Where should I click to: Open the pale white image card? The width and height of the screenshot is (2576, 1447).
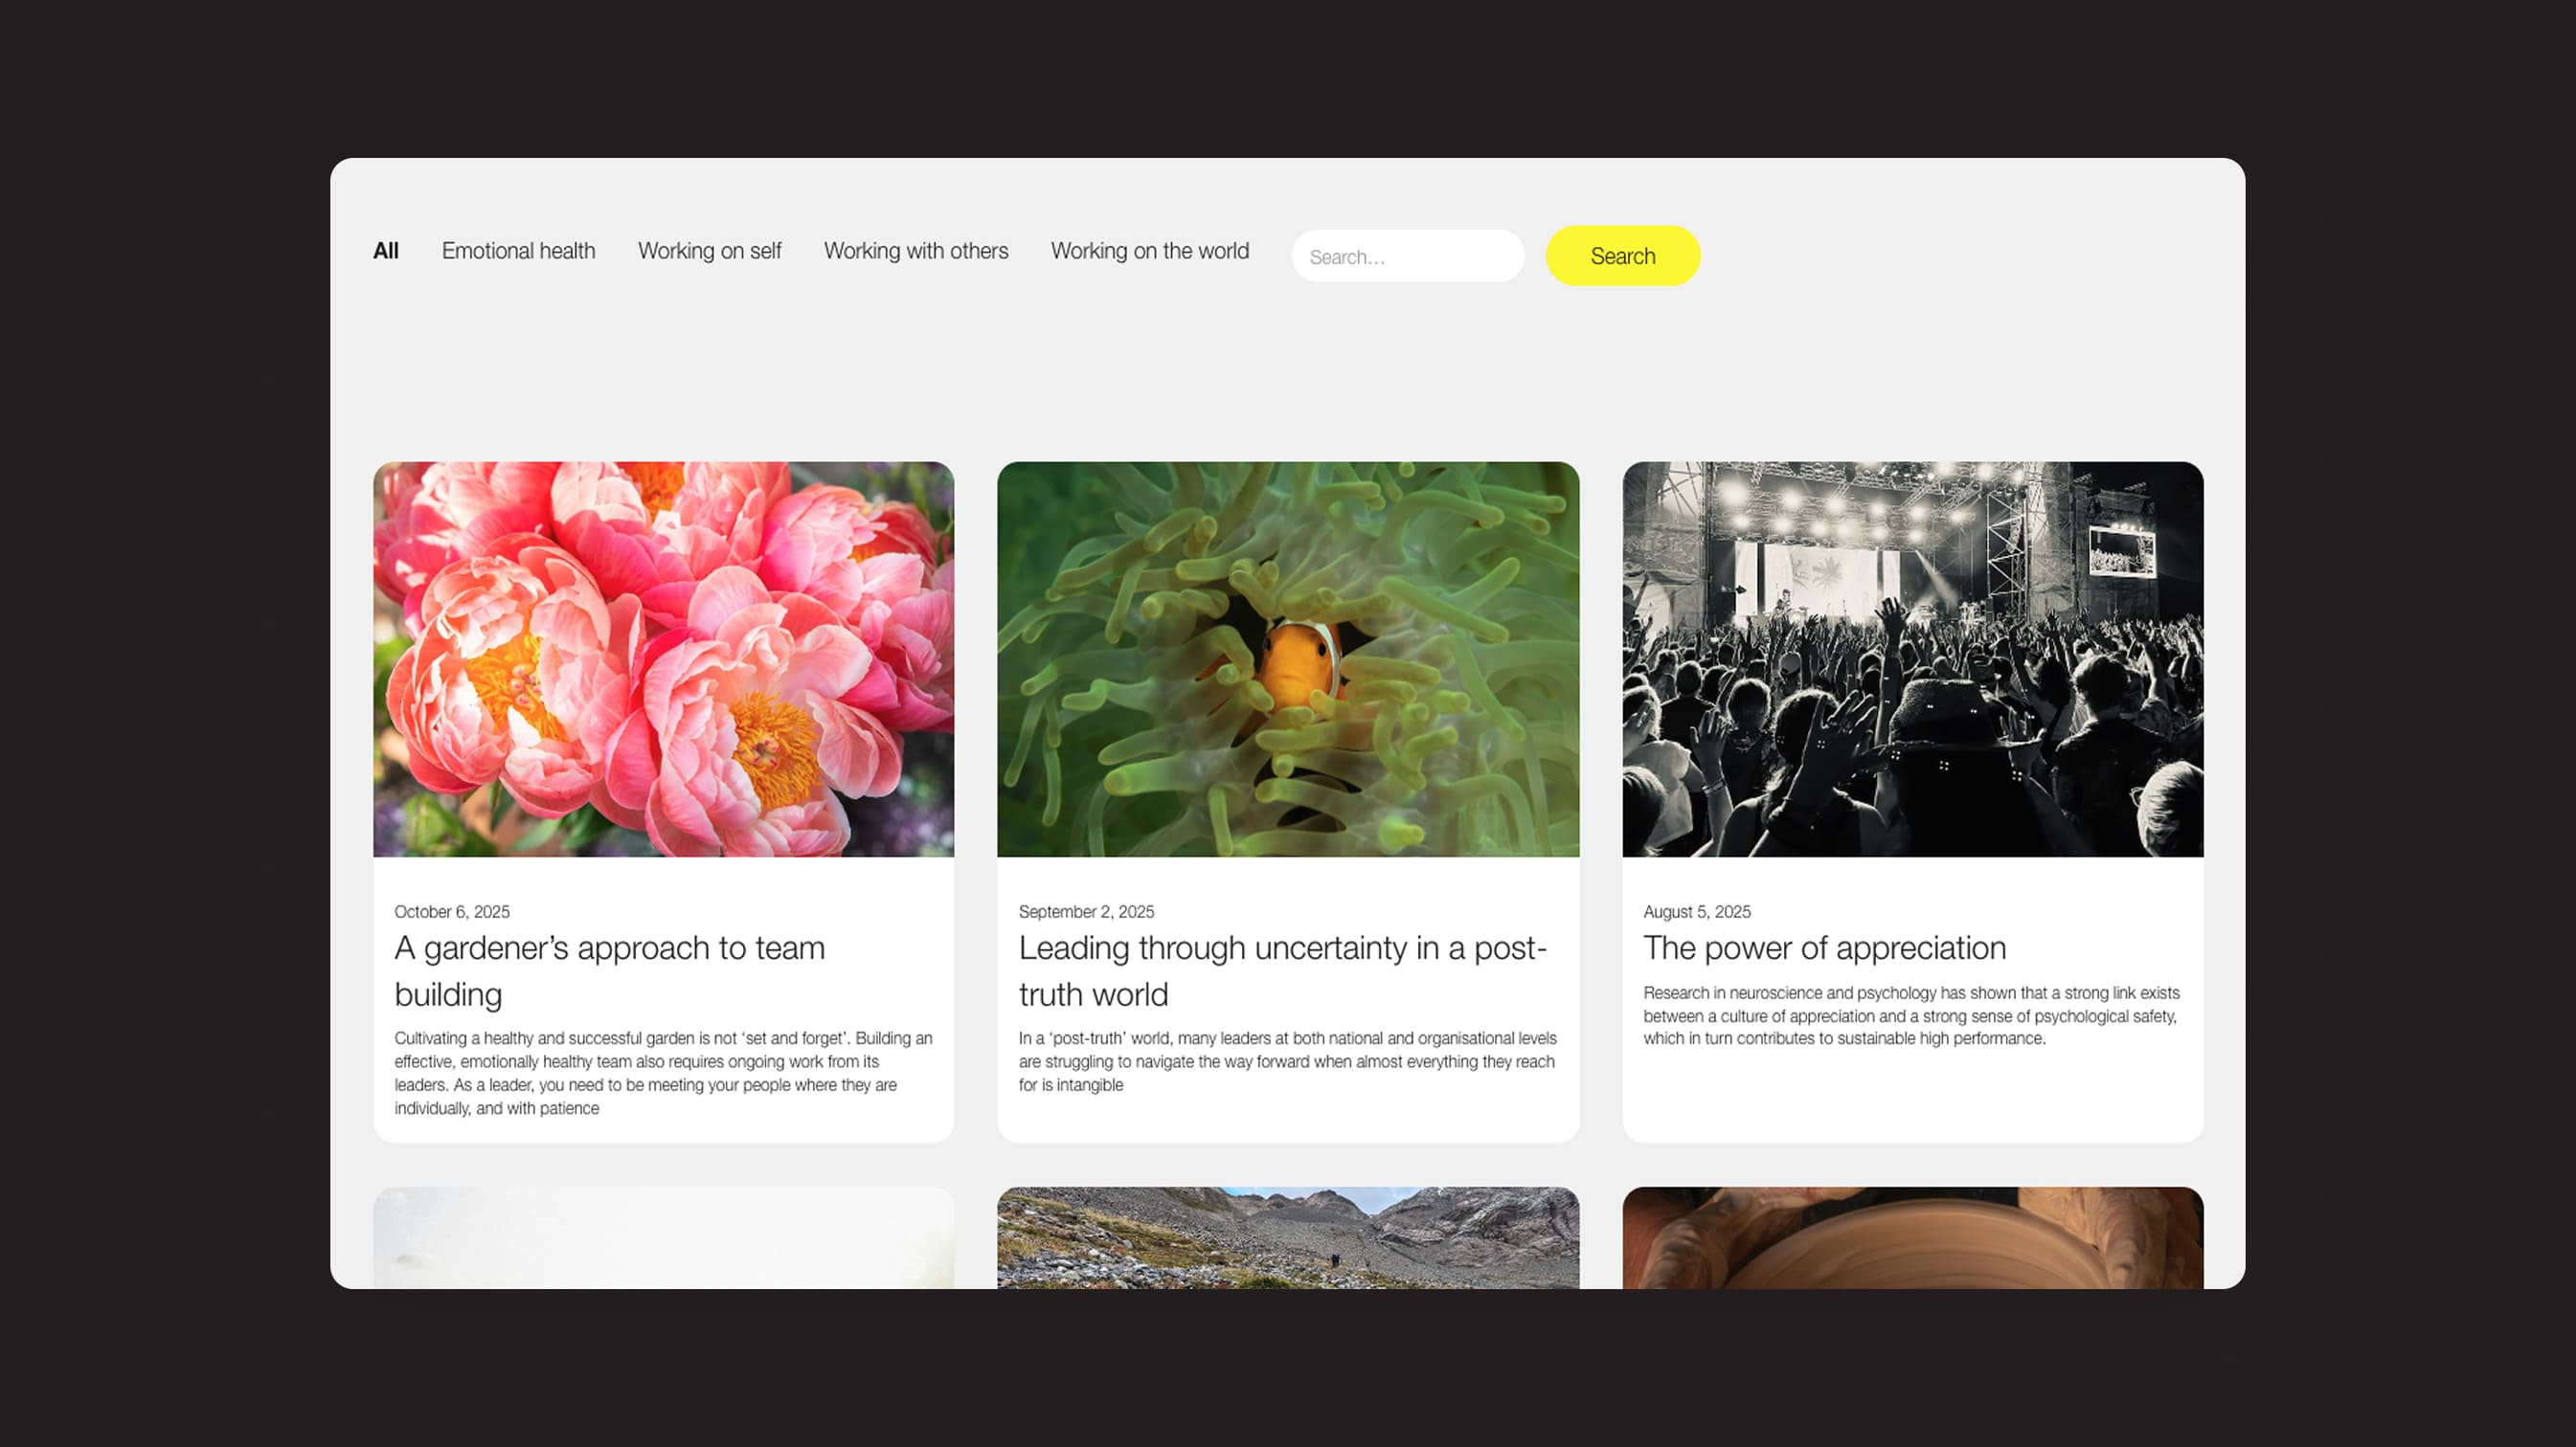pos(663,1237)
